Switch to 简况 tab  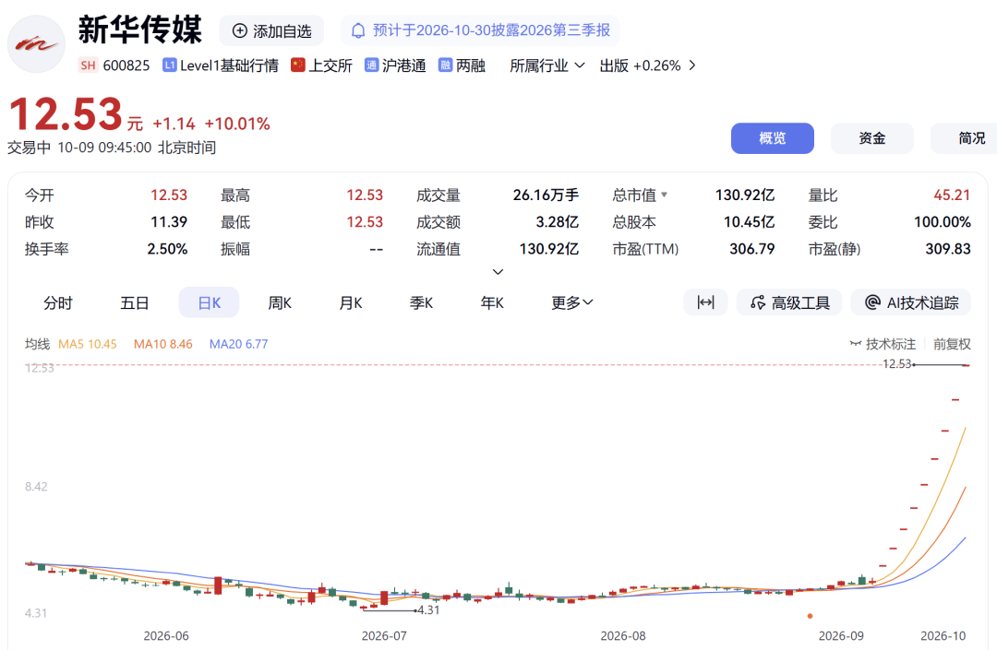[x=965, y=138]
